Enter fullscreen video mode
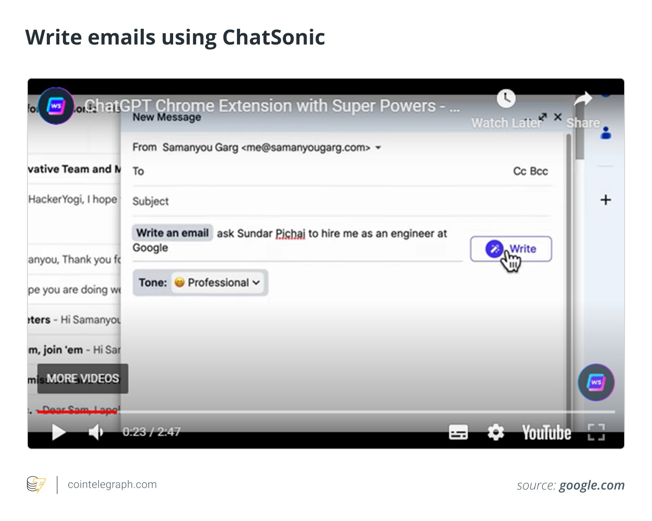 (596, 432)
